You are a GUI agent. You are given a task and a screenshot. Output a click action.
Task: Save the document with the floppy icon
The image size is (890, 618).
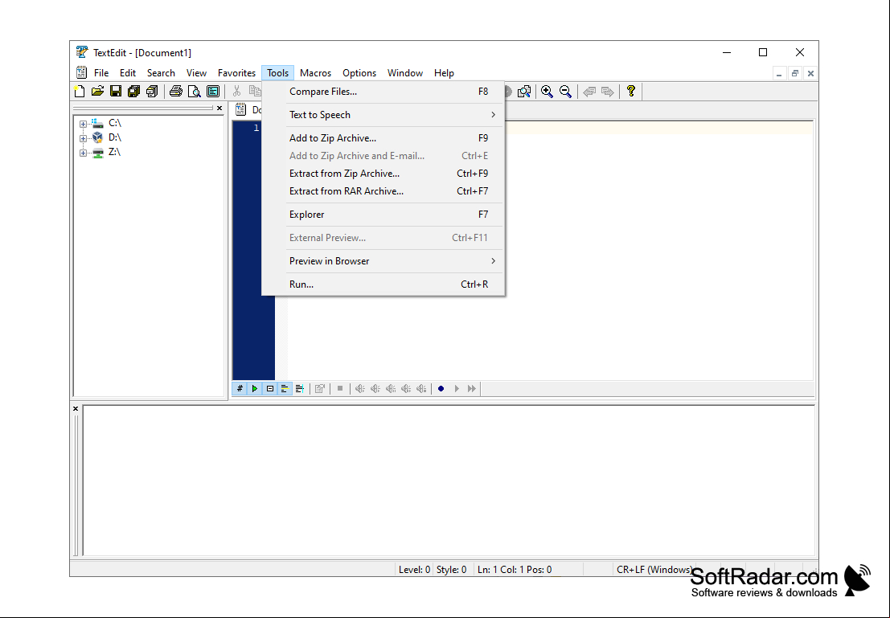(116, 92)
